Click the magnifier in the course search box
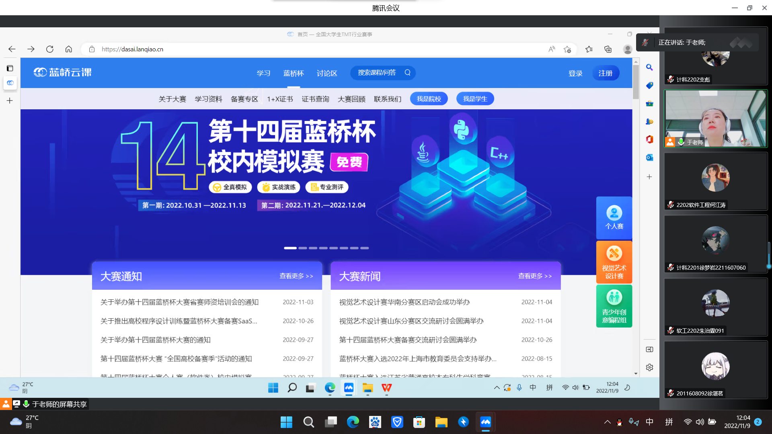 pos(407,73)
